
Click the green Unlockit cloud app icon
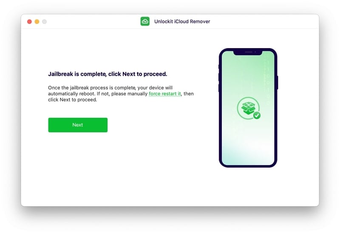pyautogui.click(x=145, y=21)
